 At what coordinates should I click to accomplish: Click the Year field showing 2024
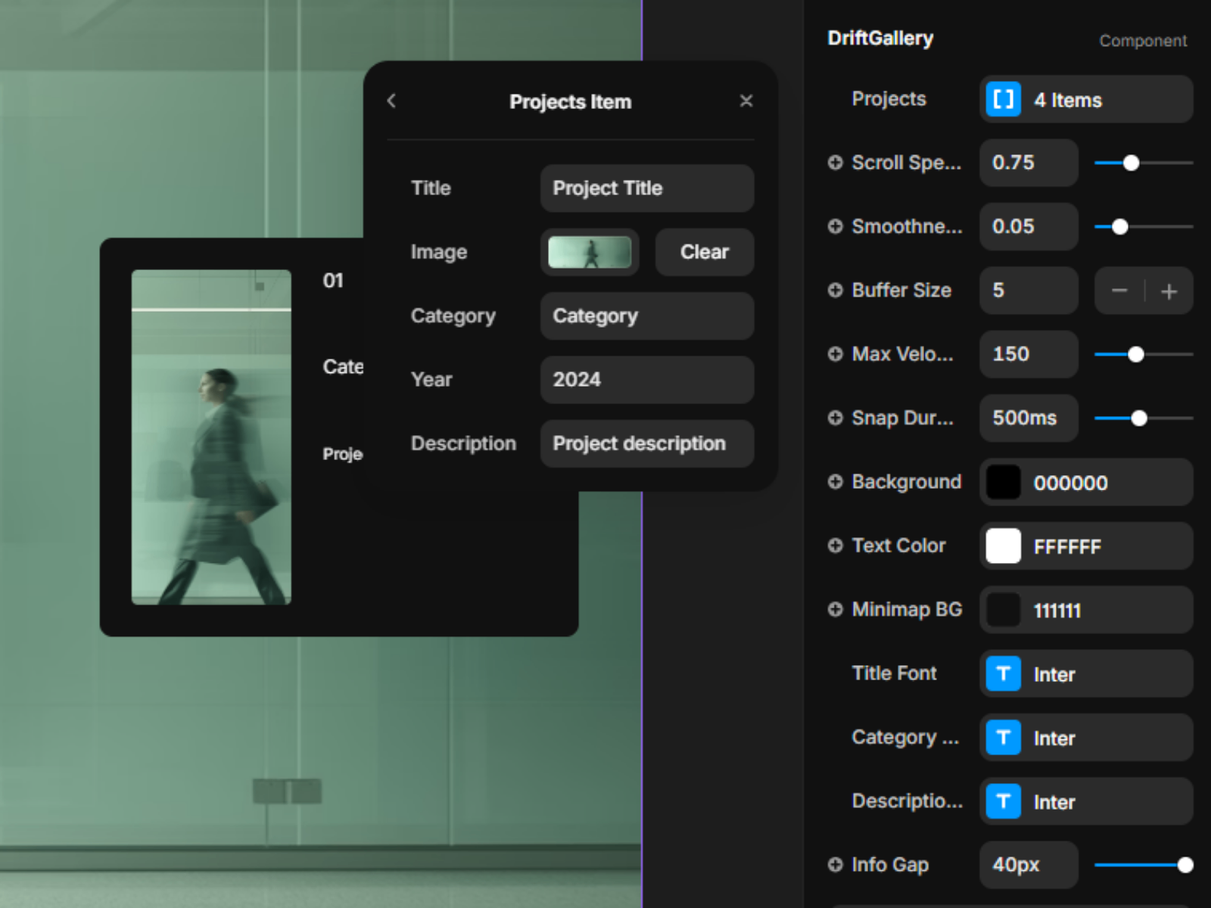pos(646,380)
